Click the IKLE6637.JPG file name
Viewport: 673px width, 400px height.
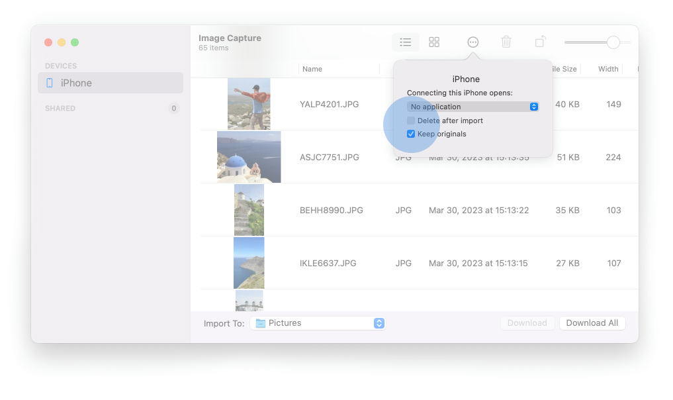(328, 263)
